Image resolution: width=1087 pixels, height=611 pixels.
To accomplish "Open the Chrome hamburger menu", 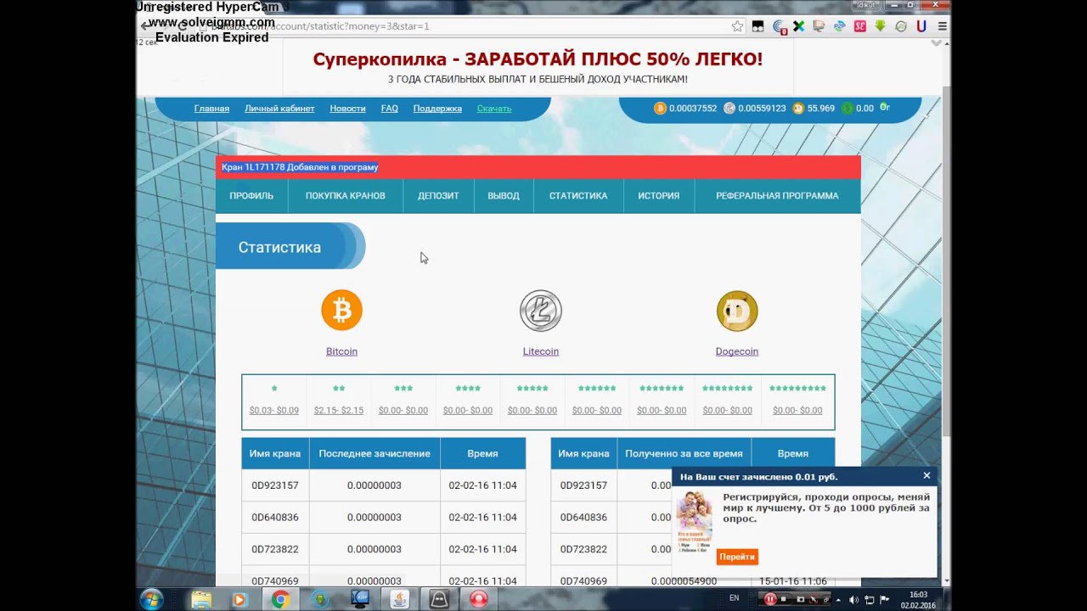I will (942, 26).
